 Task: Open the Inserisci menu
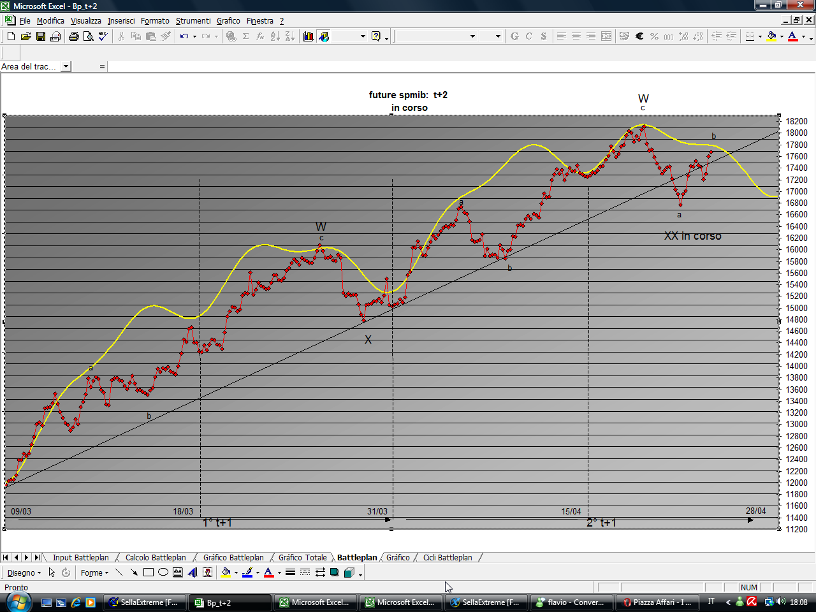tap(121, 20)
